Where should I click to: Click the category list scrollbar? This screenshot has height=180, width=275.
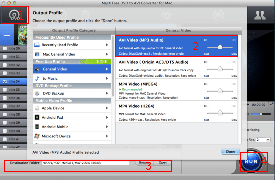[x=113, y=66]
